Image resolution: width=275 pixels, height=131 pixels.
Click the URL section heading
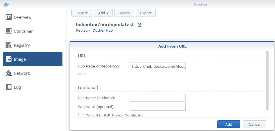click(82, 56)
